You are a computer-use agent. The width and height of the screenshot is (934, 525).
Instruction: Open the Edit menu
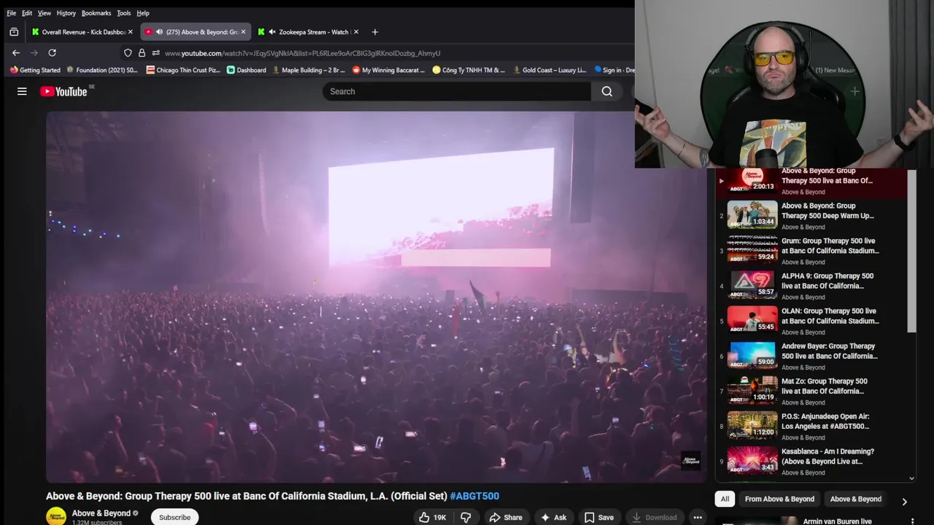click(27, 13)
